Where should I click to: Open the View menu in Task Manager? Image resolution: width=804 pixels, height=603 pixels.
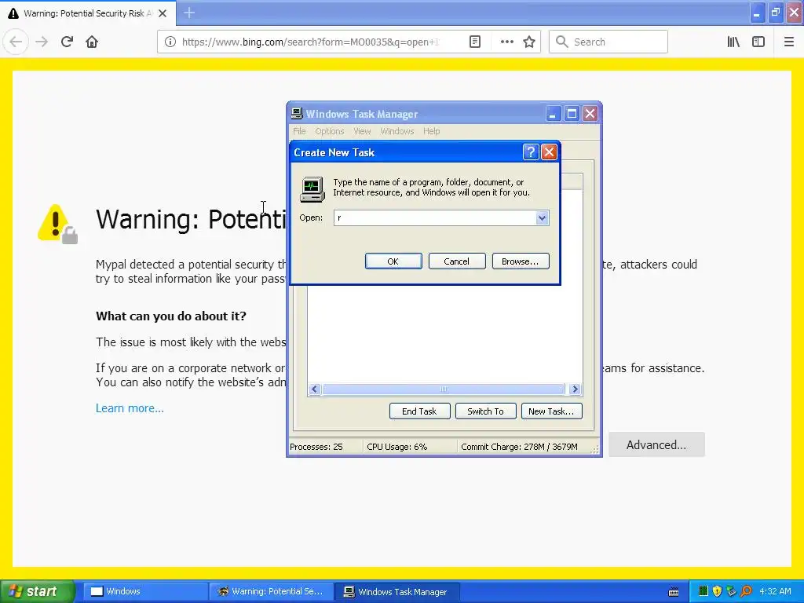[361, 131]
